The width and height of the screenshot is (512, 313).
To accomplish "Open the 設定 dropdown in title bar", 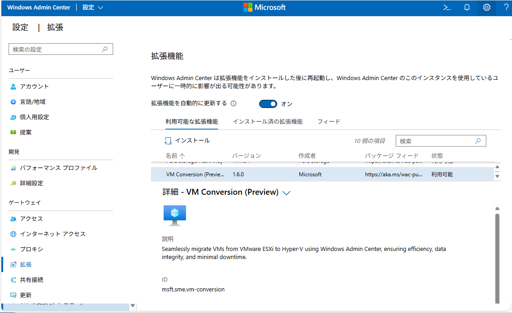I will [x=92, y=7].
